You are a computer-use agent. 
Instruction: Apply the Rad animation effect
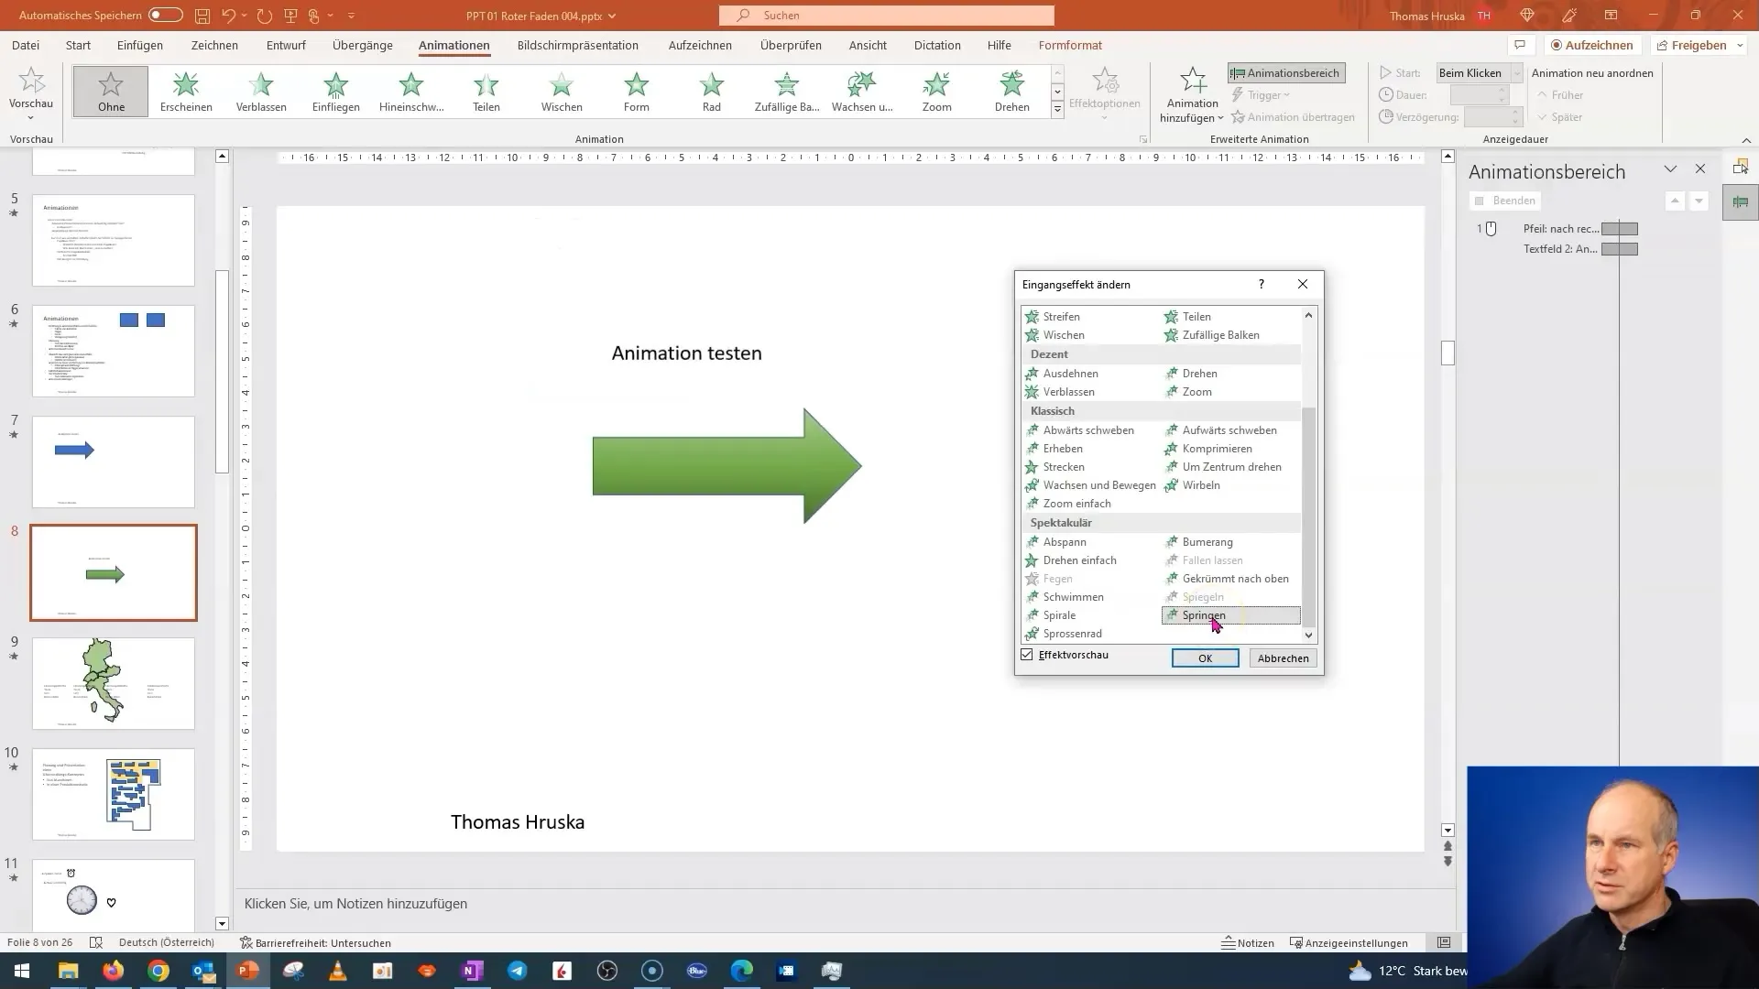click(712, 92)
